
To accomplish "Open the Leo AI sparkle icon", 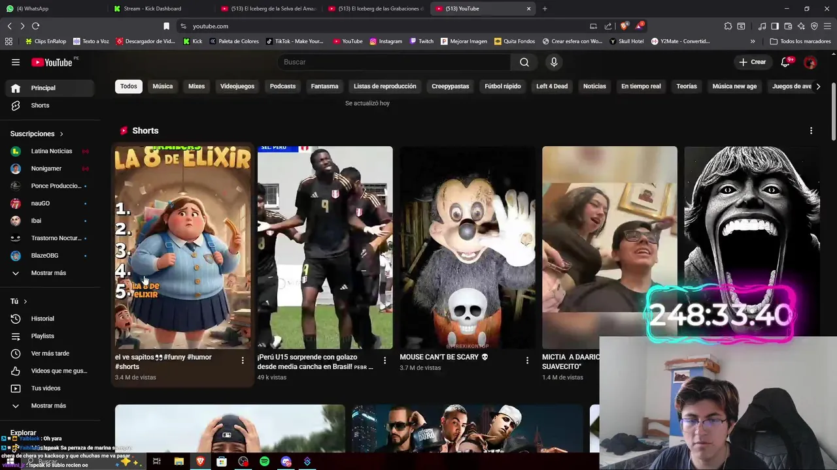I will coord(801,26).
